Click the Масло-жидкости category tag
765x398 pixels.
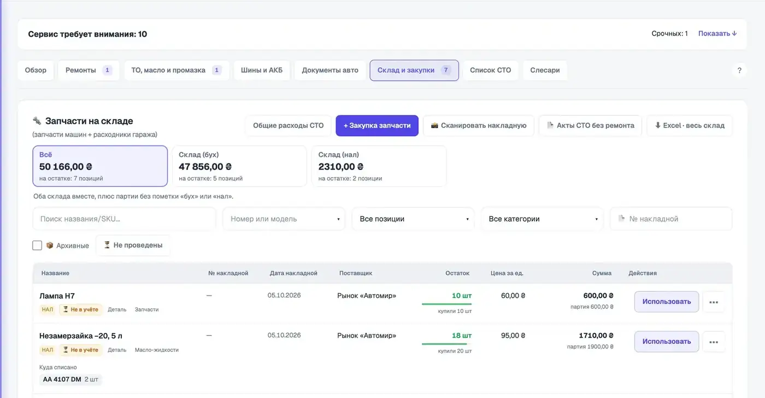tap(157, 350)
